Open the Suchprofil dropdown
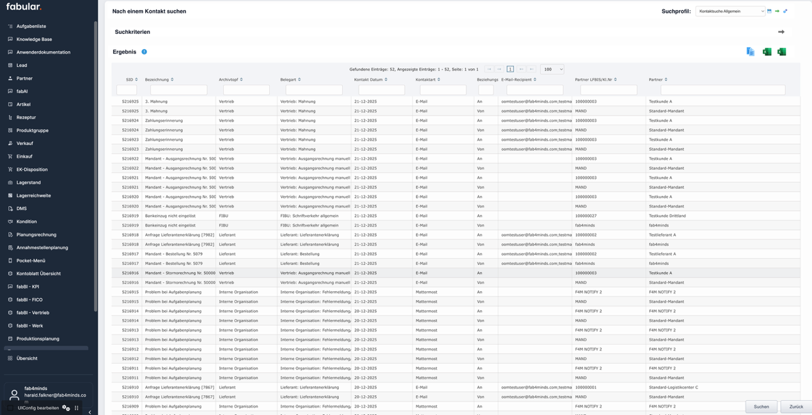Screen dimensions: 812x415 point(730,11)
